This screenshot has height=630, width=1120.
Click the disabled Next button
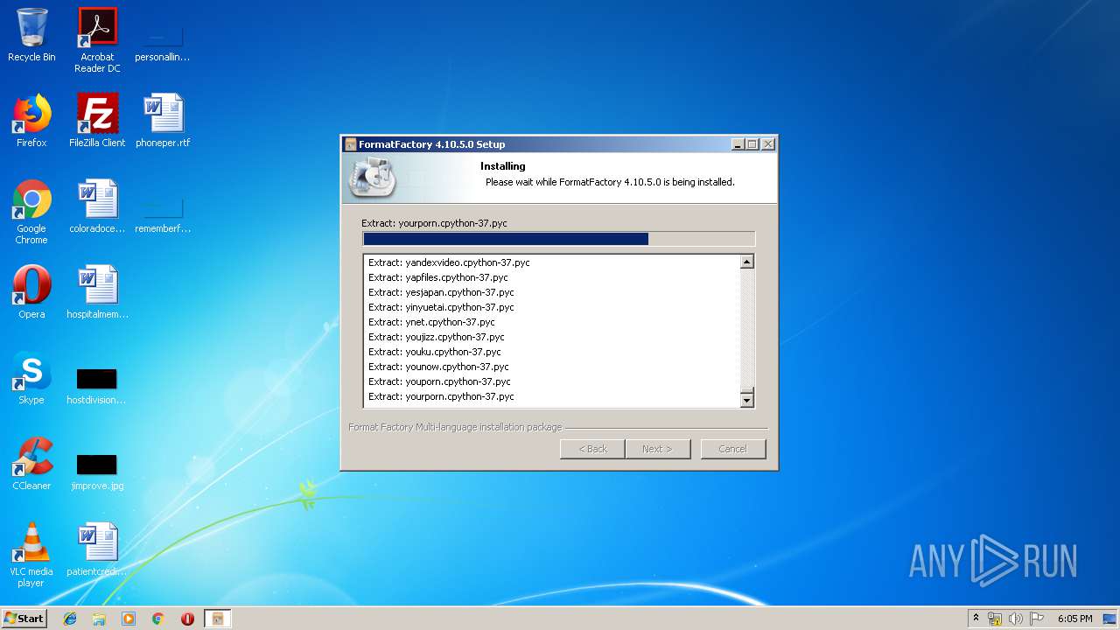point(658,449)
